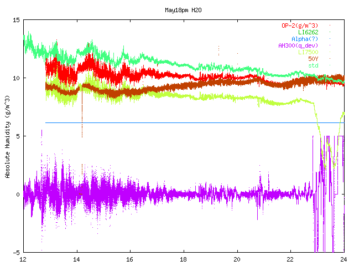
Task: Click the x-axis tick label 14
Action: [76, 259]
